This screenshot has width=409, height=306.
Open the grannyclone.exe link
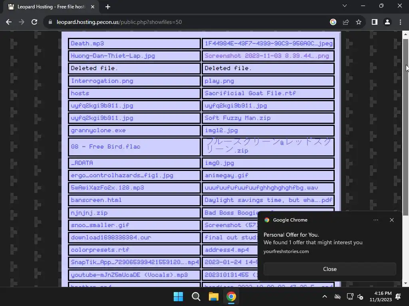click(98, 130)
